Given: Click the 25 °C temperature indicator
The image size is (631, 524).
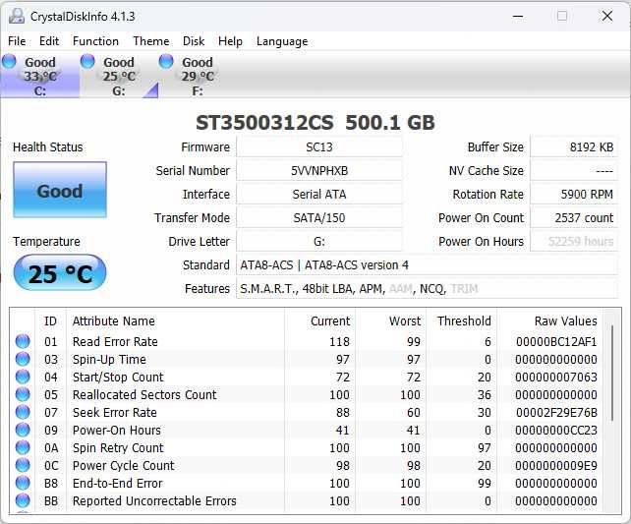Looking at the screenshot, I should point(60,273).
